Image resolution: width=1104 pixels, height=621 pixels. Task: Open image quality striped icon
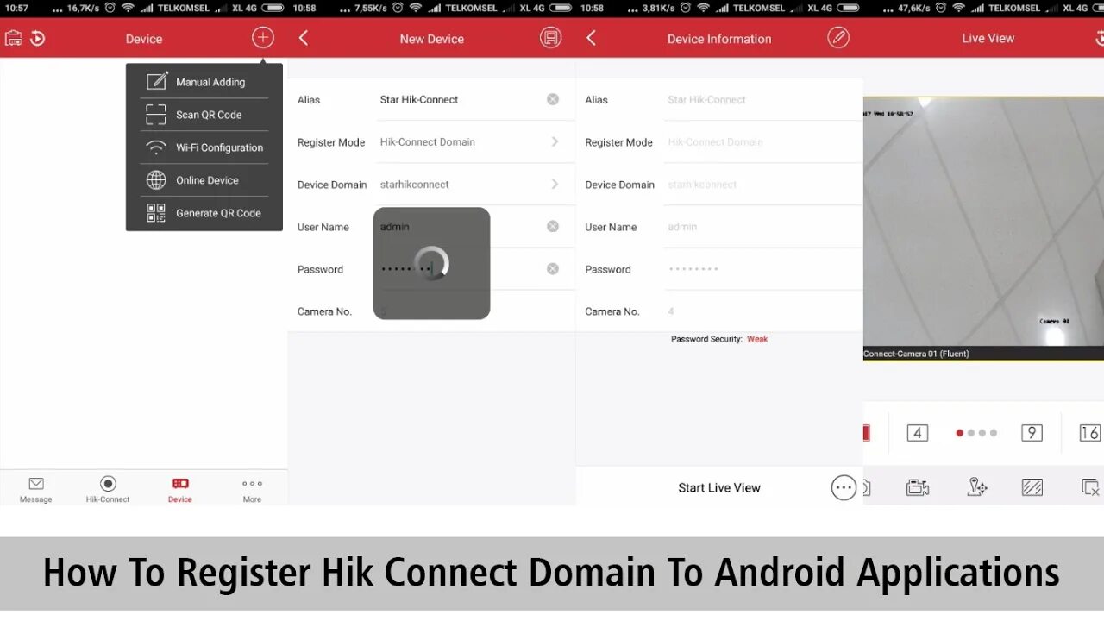tap(1032, 487)
